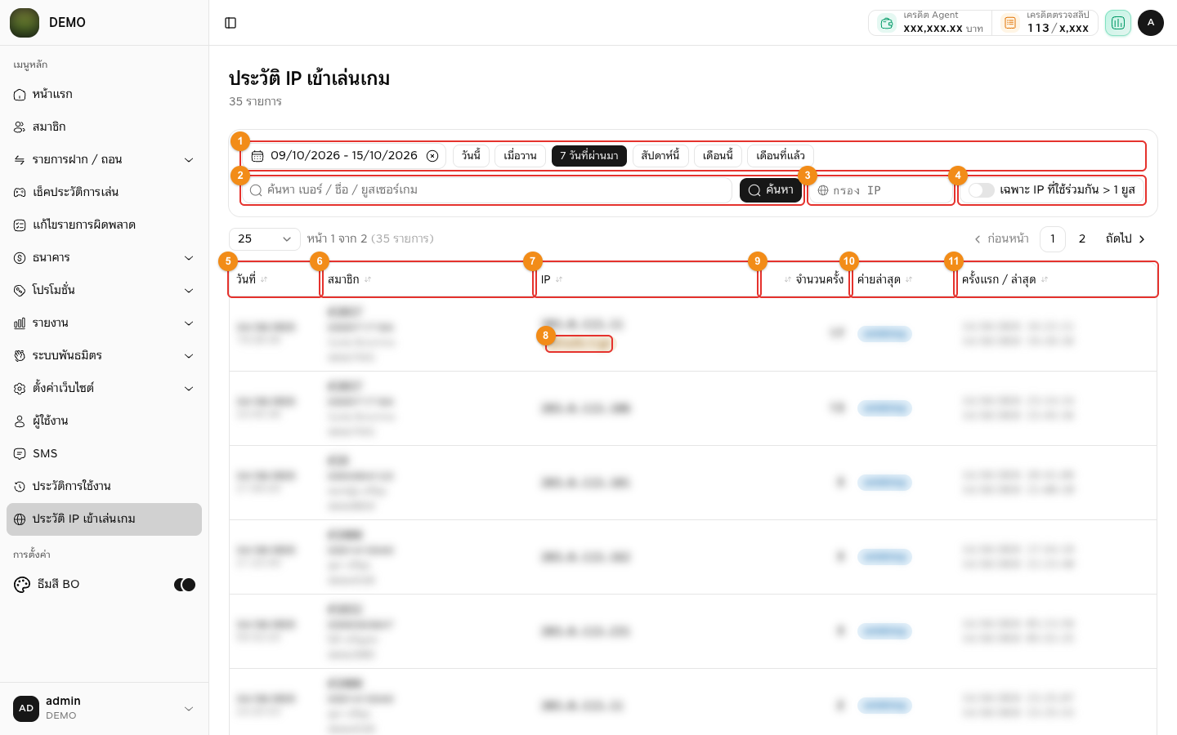Click the ค้นหา search button
Screen dimensions: 1177x735
coord(771,190)
